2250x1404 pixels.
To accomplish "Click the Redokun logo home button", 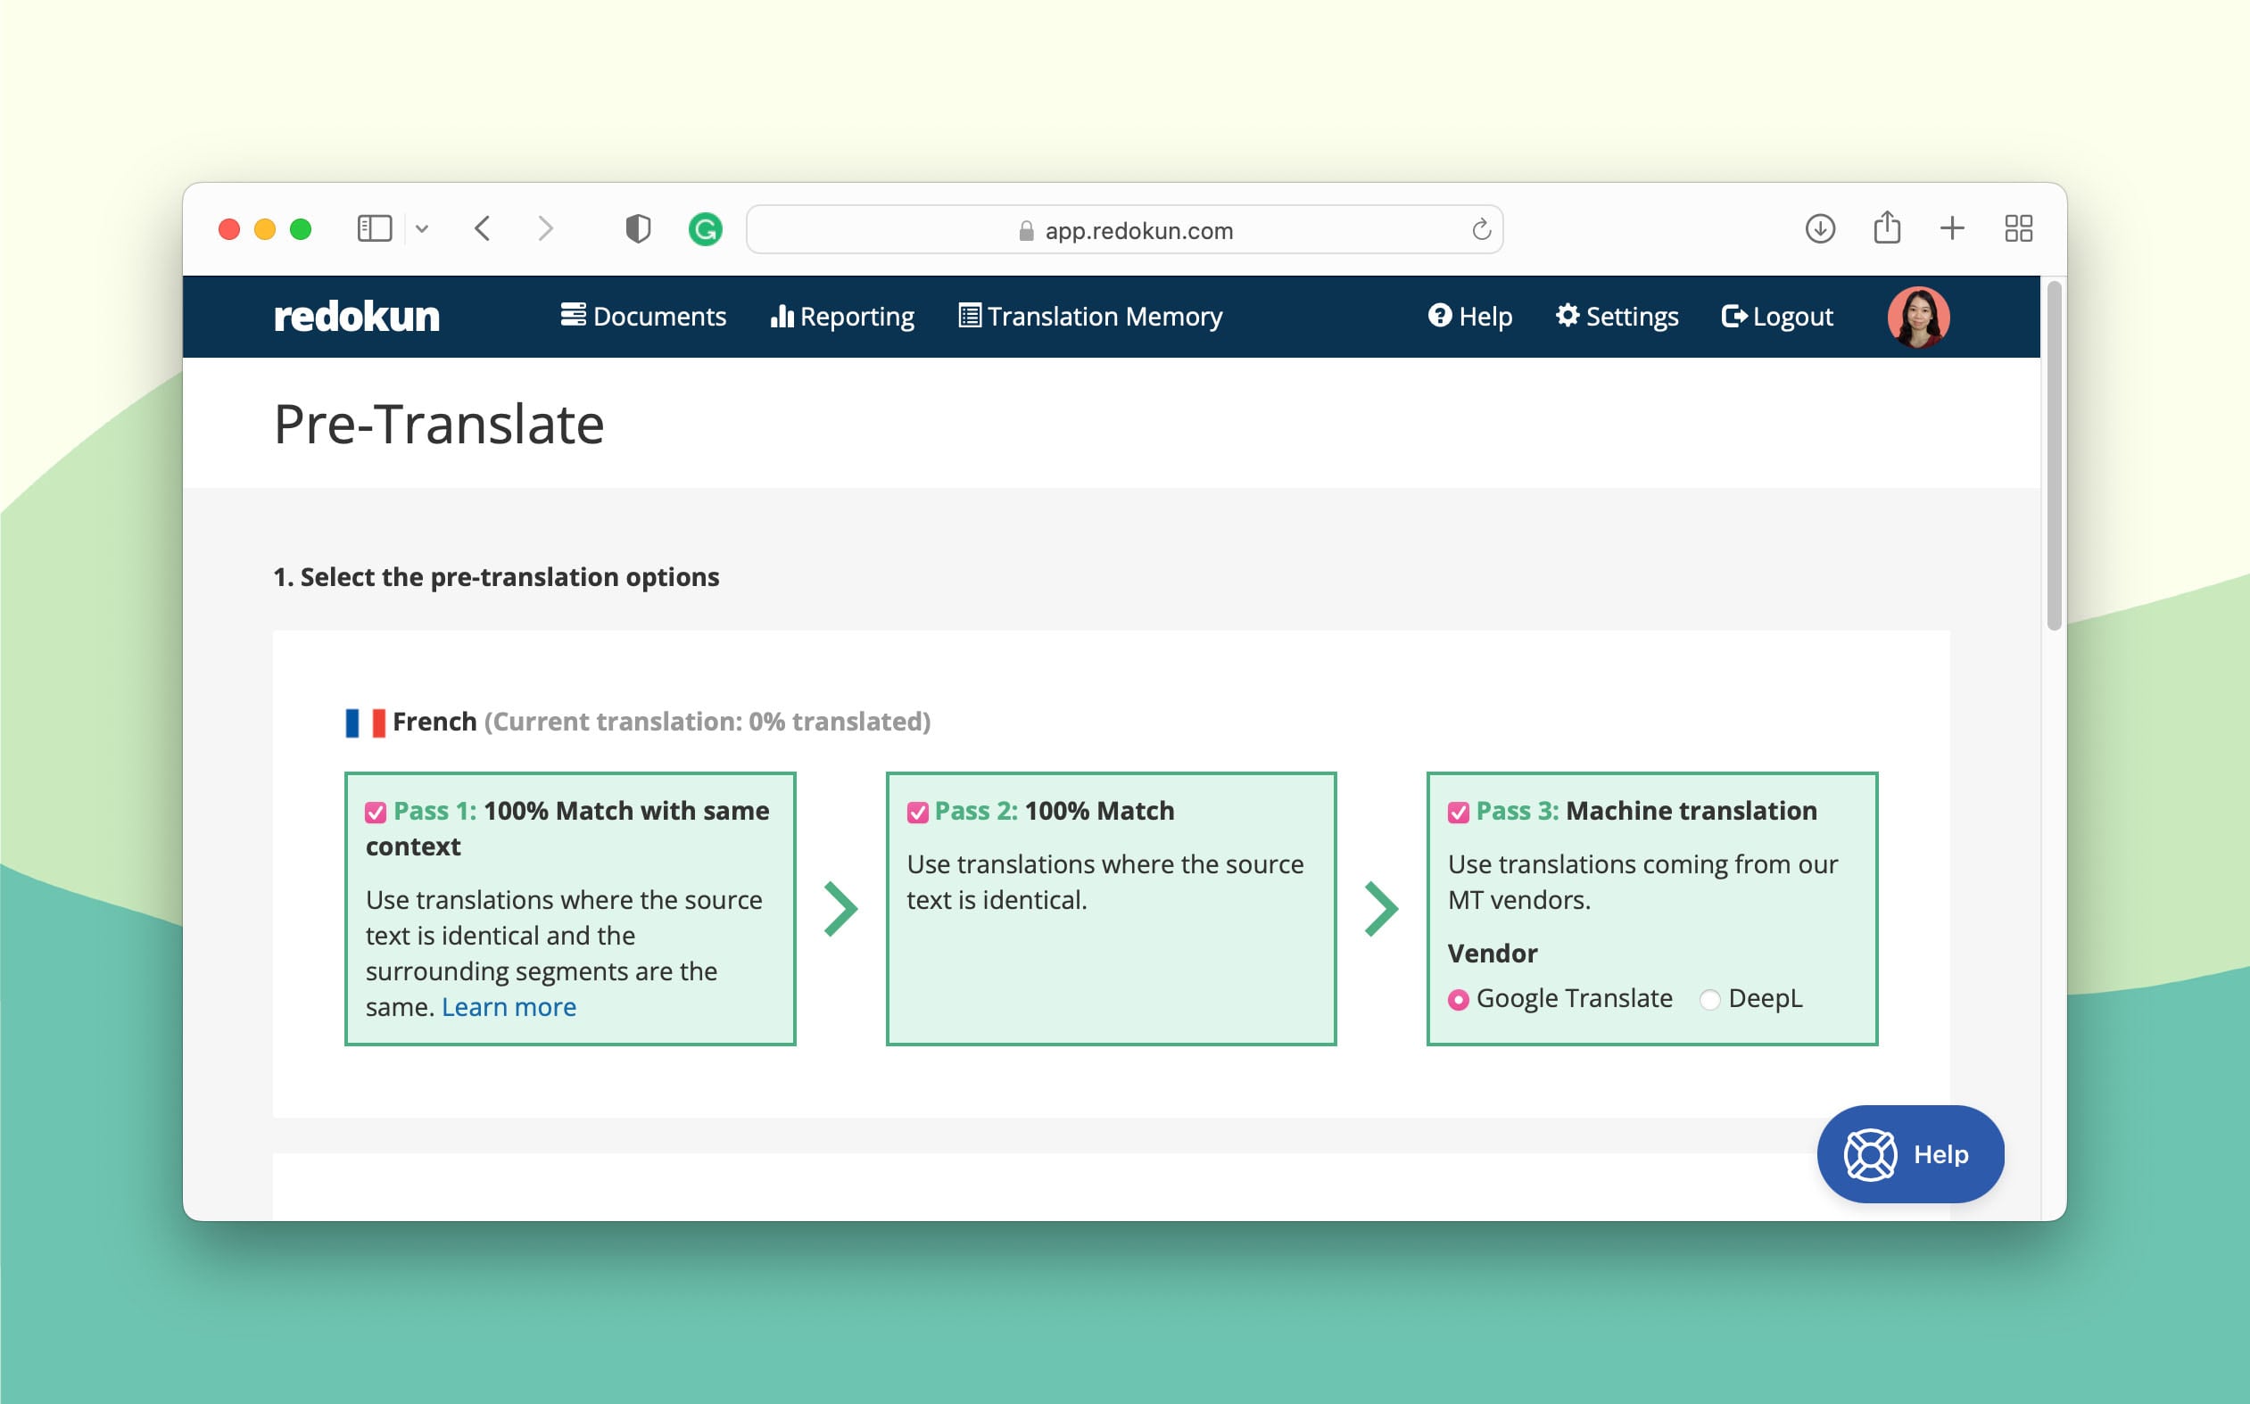I will pyautogui.click(x=356, y=316).
